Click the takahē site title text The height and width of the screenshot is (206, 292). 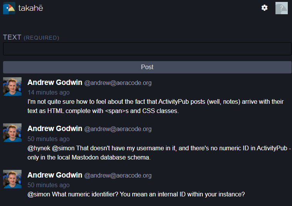coord(30,8)
